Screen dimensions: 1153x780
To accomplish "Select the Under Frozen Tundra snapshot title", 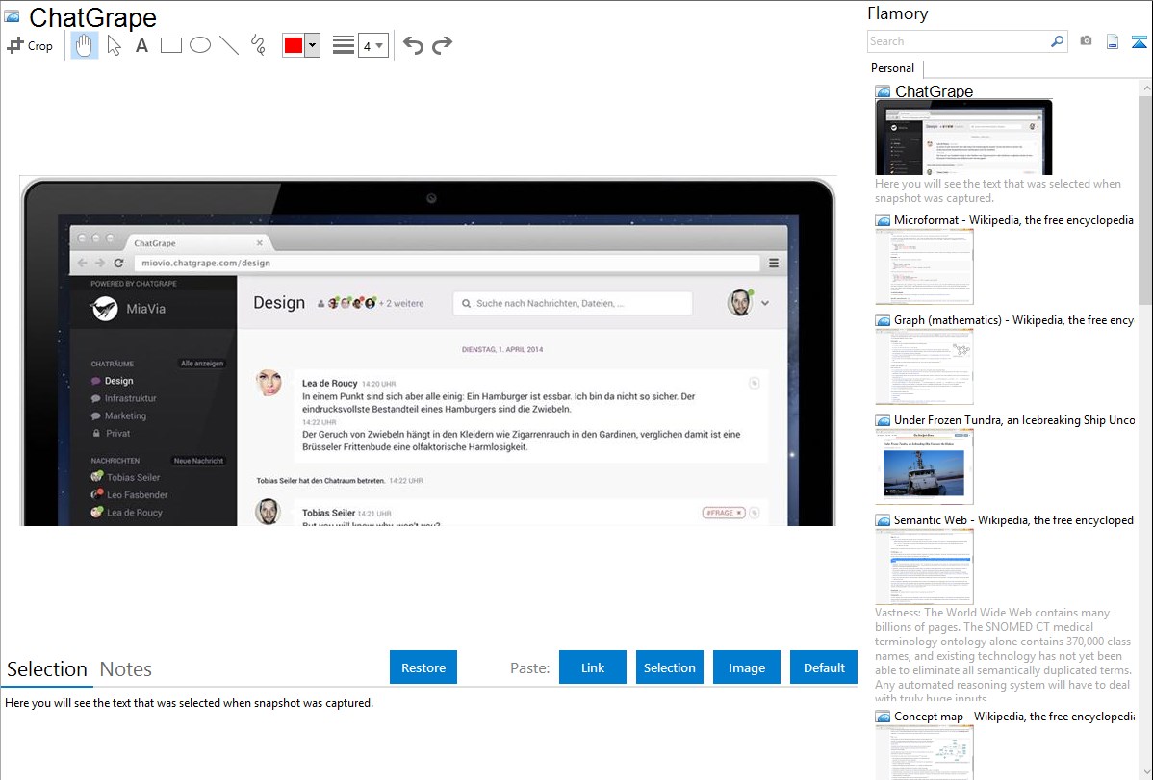I will point(1014,419).
